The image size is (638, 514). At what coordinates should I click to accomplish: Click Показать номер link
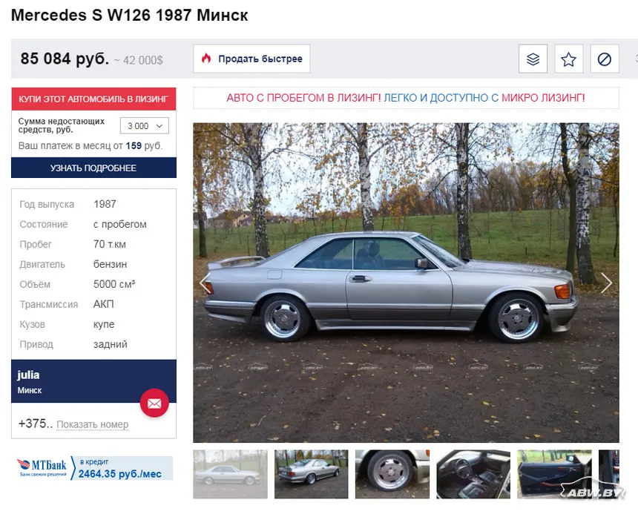(93, 424)
